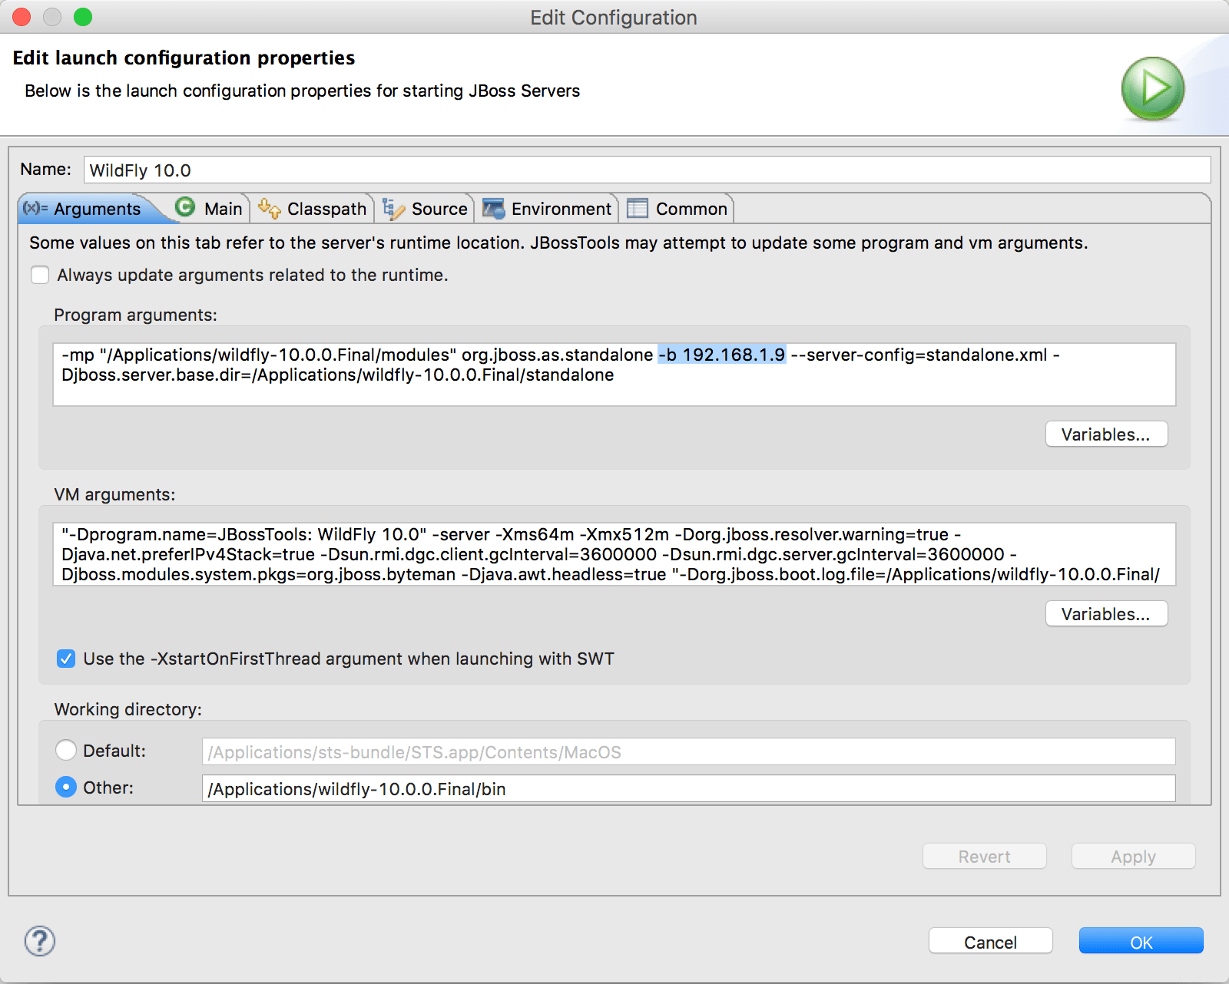The image size is (1229, 984).
Task: Click Variables button under Program arguments
Action: point(1106,434)
